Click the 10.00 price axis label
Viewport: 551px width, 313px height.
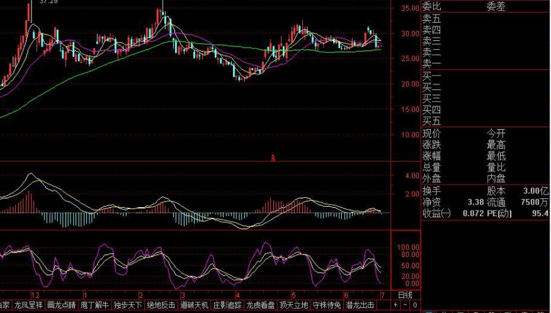411,135
